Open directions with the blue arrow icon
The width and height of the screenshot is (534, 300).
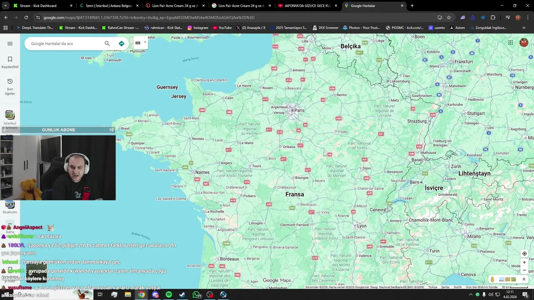(121, 43)
